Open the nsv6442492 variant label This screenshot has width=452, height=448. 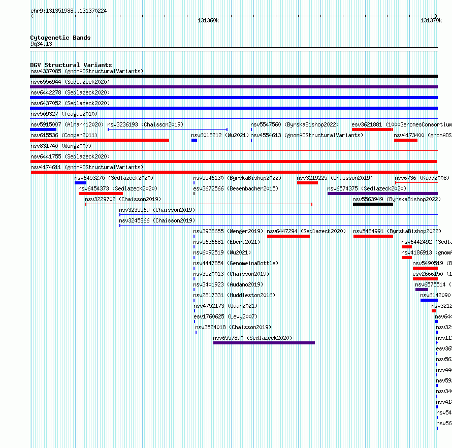[x=427, y=242]
